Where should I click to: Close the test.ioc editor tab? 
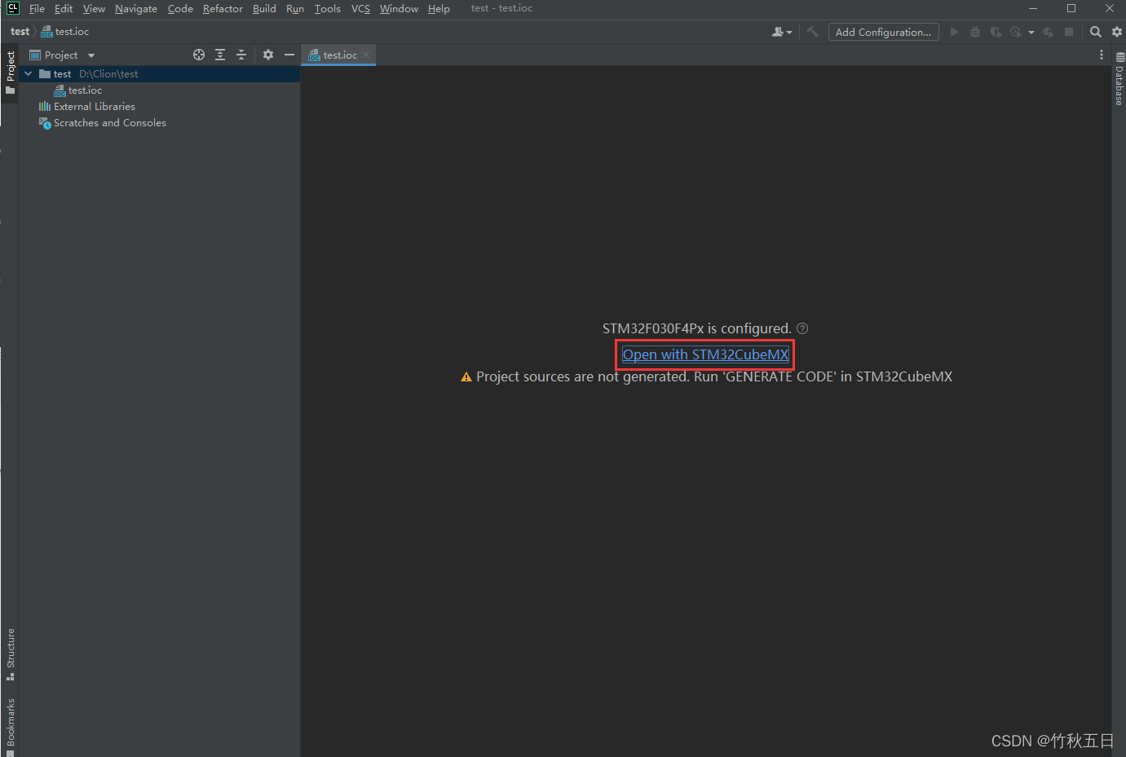tap(366, 55)
